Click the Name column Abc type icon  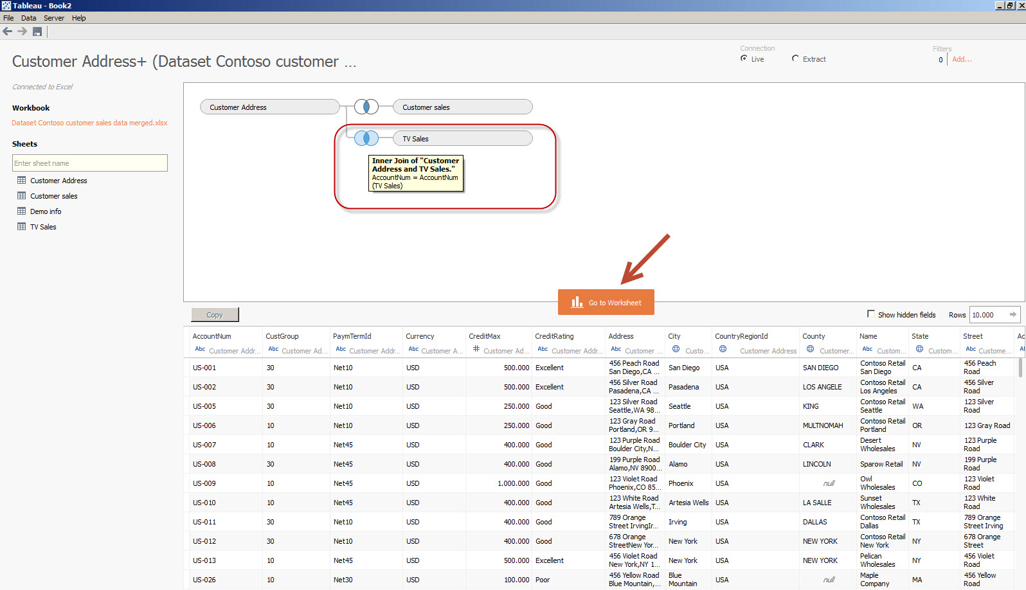pos(867,349)
